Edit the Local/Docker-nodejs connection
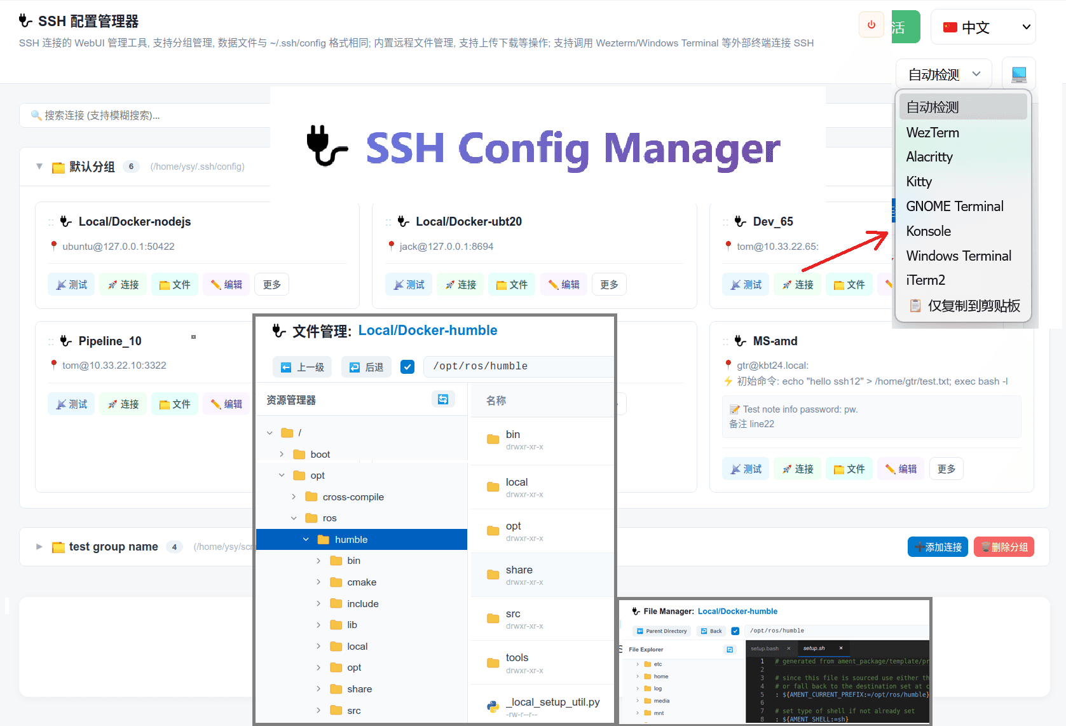 click(226, 284)
